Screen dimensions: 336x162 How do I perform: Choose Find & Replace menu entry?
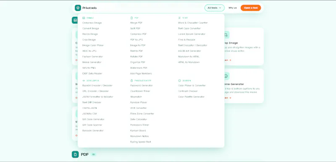click(186, 40)
